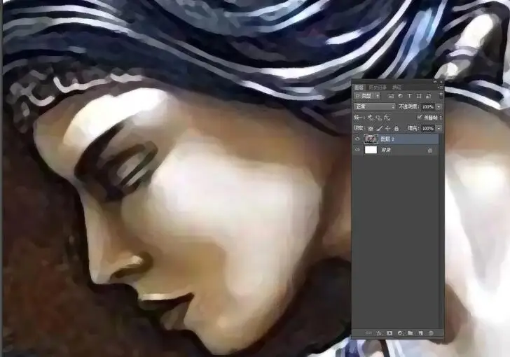This screenshot has width=510, height=357.
Task: Select the white 背景 layer thumbnail
Action: [x=371, y=150]
